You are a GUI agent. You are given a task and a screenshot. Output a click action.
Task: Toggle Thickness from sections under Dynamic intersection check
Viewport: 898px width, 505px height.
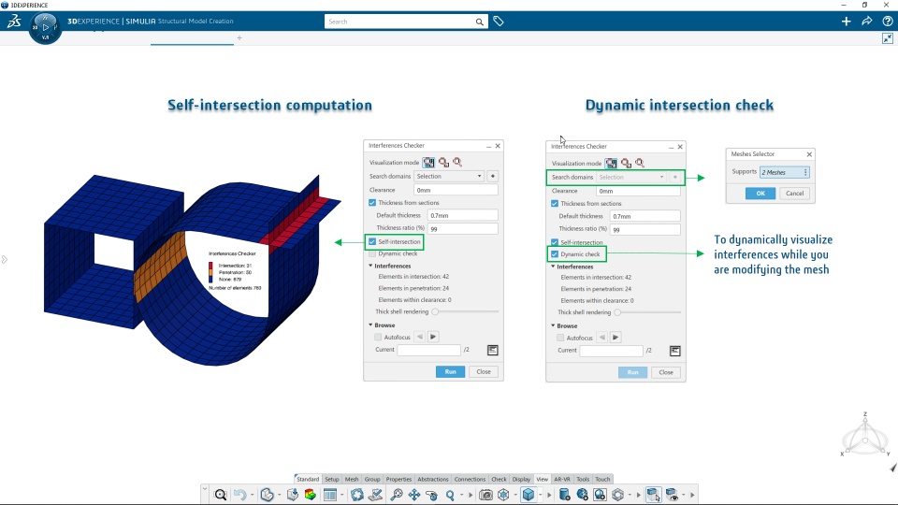click(x=555, y=203)
